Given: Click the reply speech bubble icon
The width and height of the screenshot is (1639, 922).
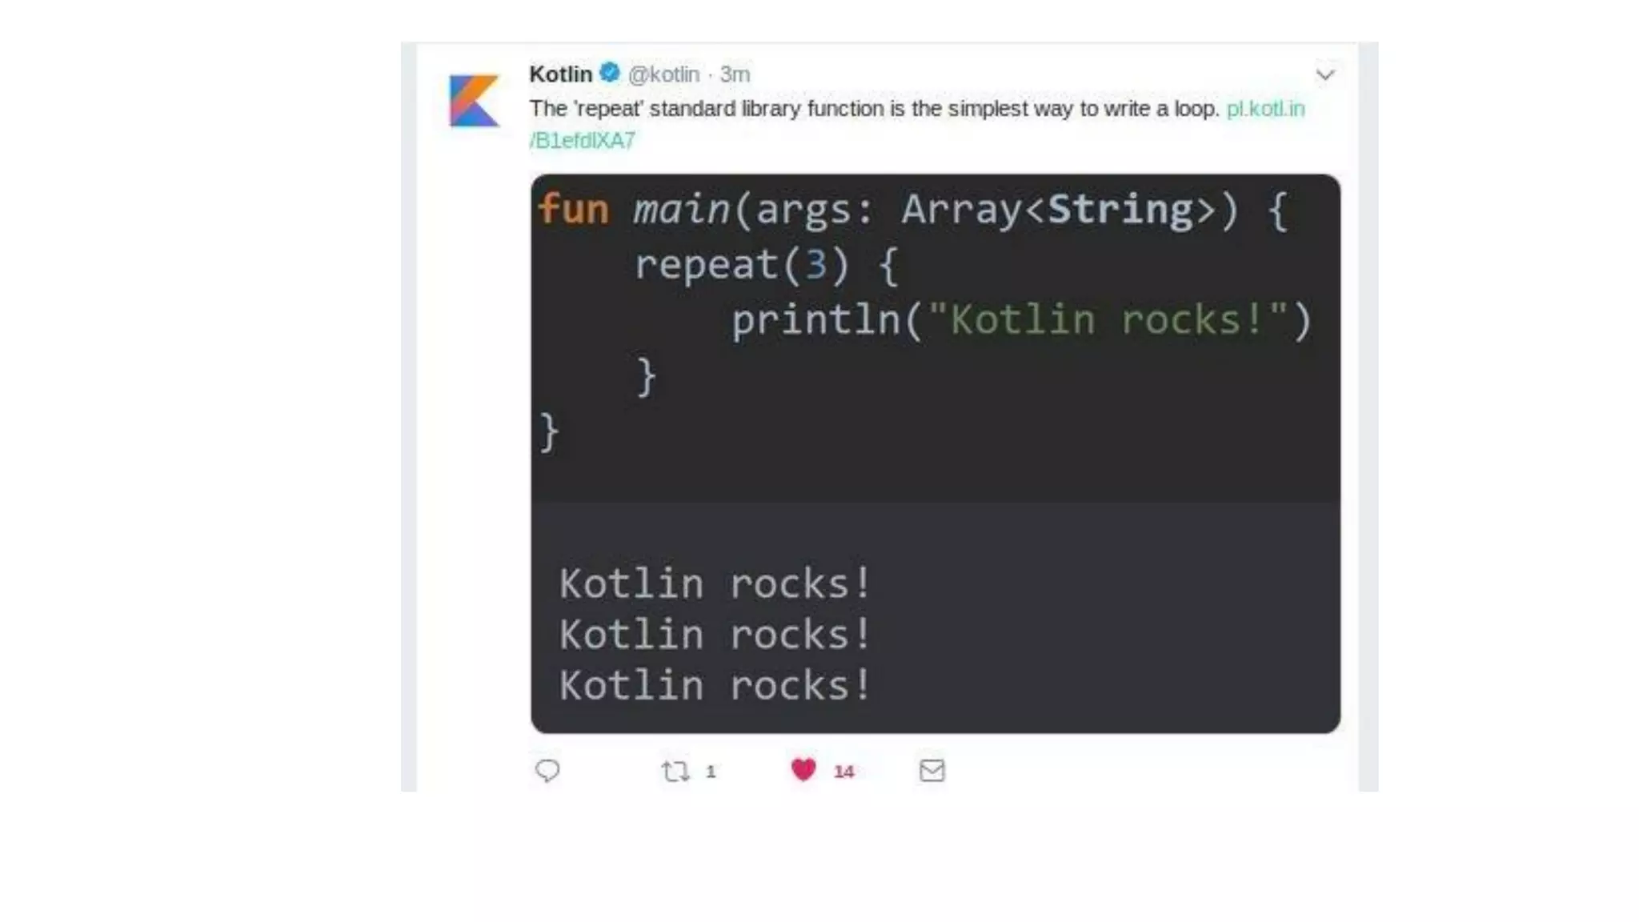Looking at the screenshot, I should (547, 770).
